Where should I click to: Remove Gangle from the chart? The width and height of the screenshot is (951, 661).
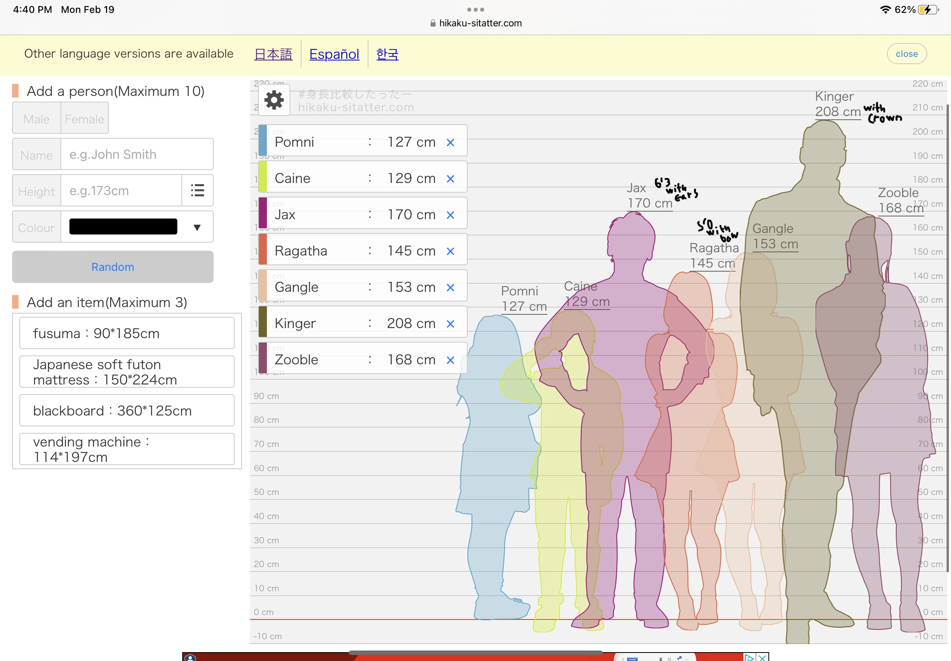pyautogui.click(x=450, y=287)
